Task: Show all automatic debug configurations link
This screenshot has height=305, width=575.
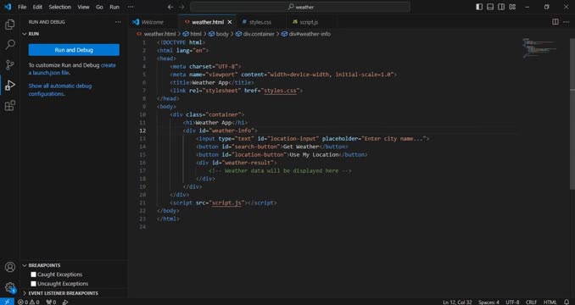Action: point(60,90)
